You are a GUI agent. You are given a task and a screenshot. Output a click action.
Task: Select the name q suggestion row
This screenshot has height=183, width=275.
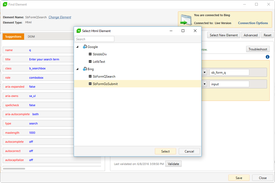pyautogui.click(x=38, y=50)
